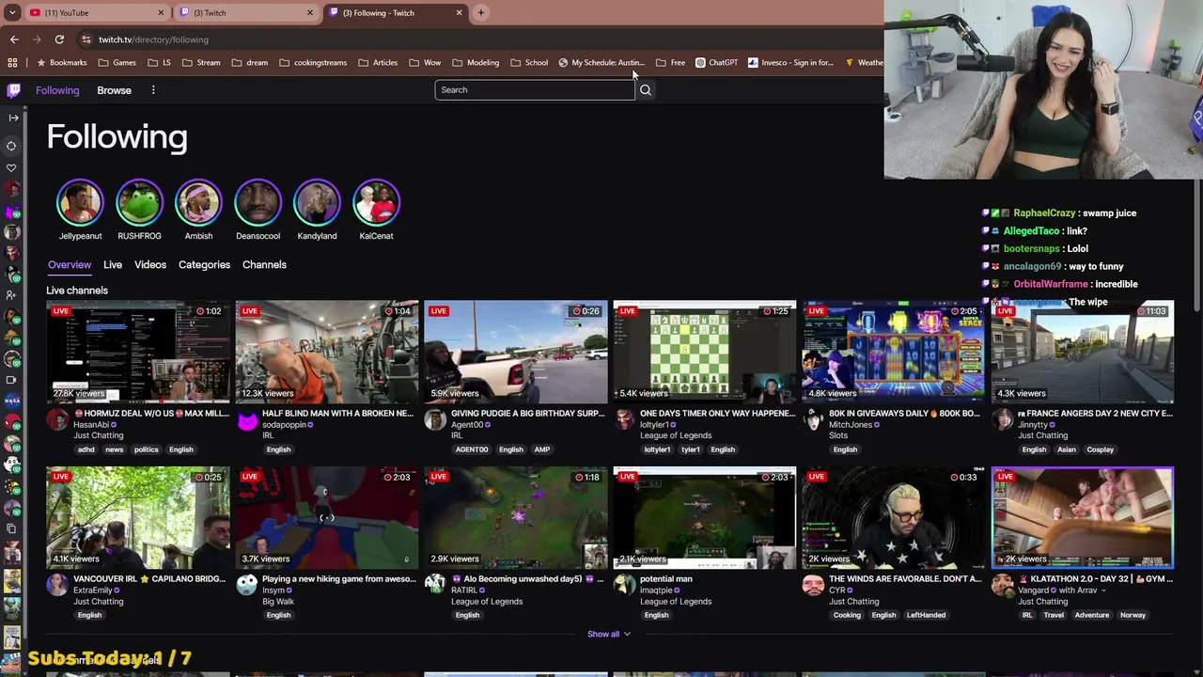Screen dimensions: 1203x677
Task: Open loltyler1's chess stream thumbnail
Action: [x=705, y=352]
